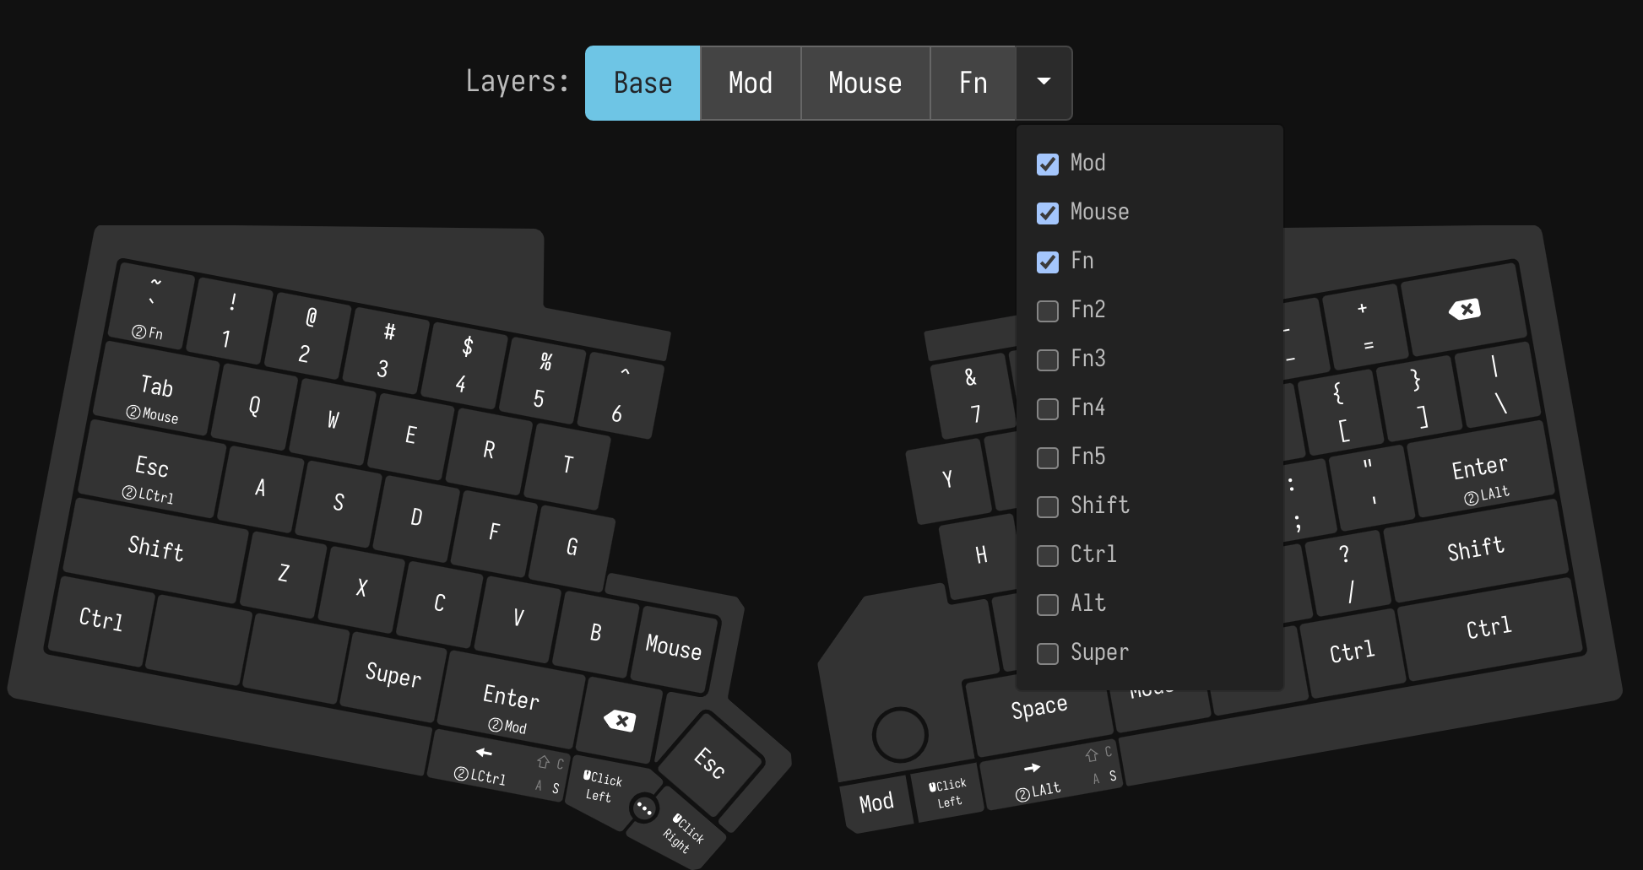Select the Base layer tab
The image size is (1643, 870).
[643, 83]
